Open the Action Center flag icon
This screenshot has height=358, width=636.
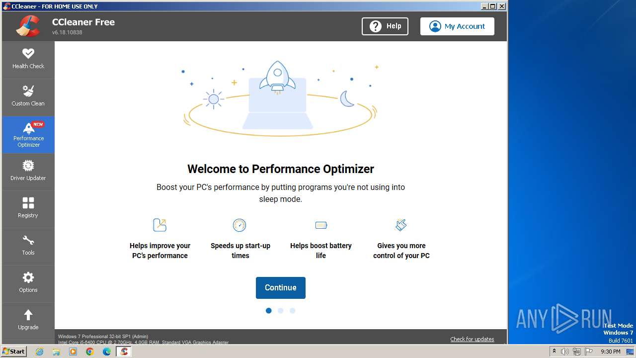[589, 352]
